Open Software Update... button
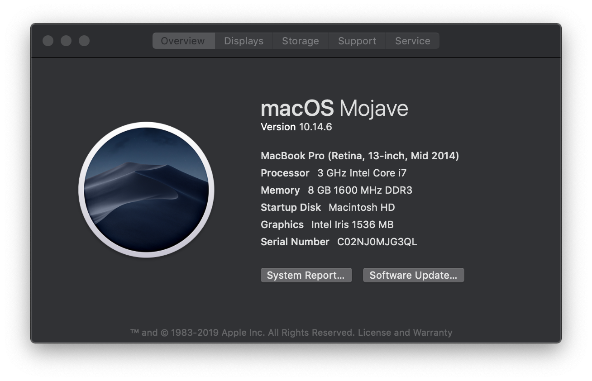This screenshot has height=381, width=592. (413, 275)
